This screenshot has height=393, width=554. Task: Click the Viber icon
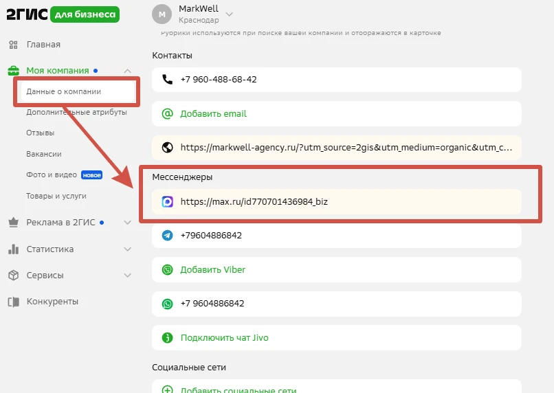click(167, 270)
